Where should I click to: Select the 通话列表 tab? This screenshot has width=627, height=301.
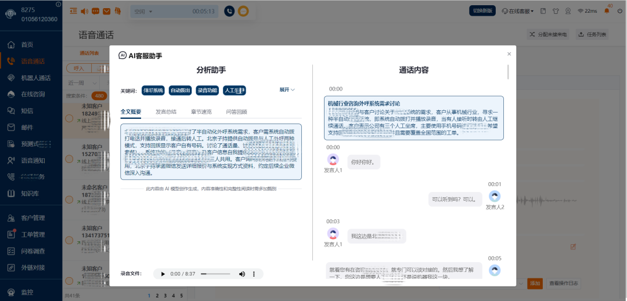89,53
